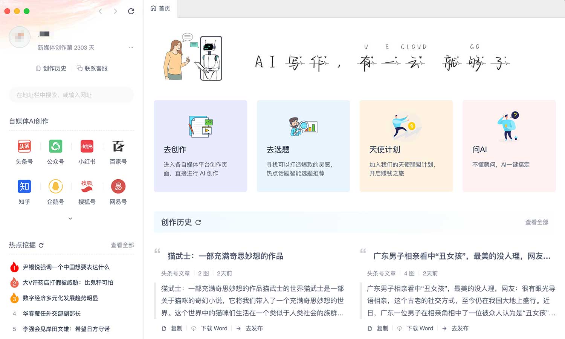Select the 小红书 platform icon

coord(87,147)
